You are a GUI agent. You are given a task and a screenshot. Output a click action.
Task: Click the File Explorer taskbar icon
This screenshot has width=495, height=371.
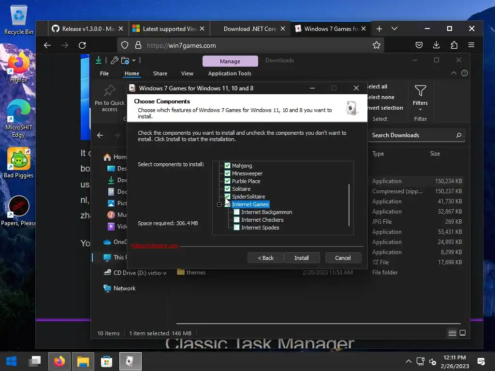pyautogui.click(x=83, y=361)
